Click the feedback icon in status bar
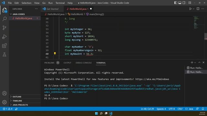207x116 pixels. click(197, 109)
